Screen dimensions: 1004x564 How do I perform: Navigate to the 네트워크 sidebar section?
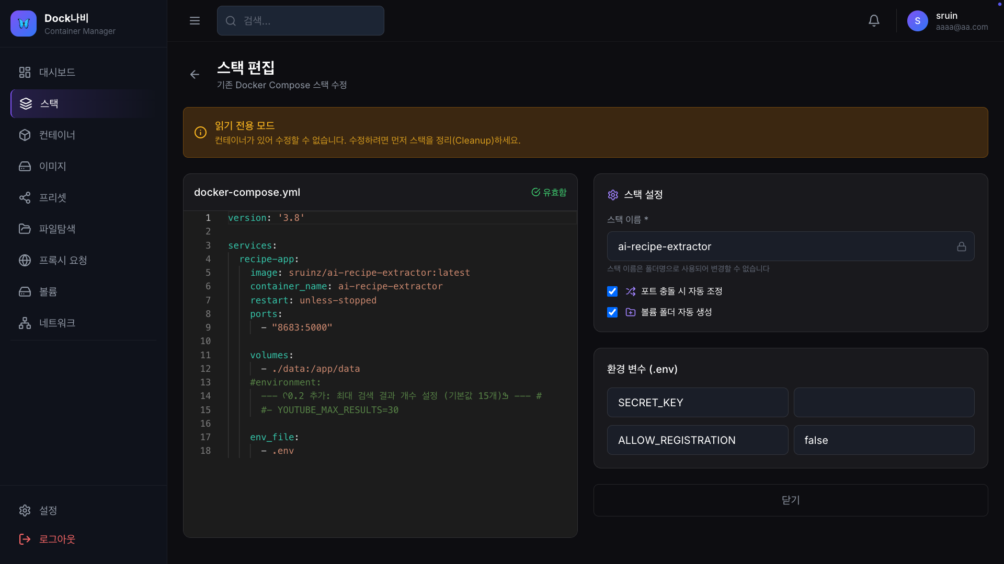pyautogui.click(x=57, y=323)
